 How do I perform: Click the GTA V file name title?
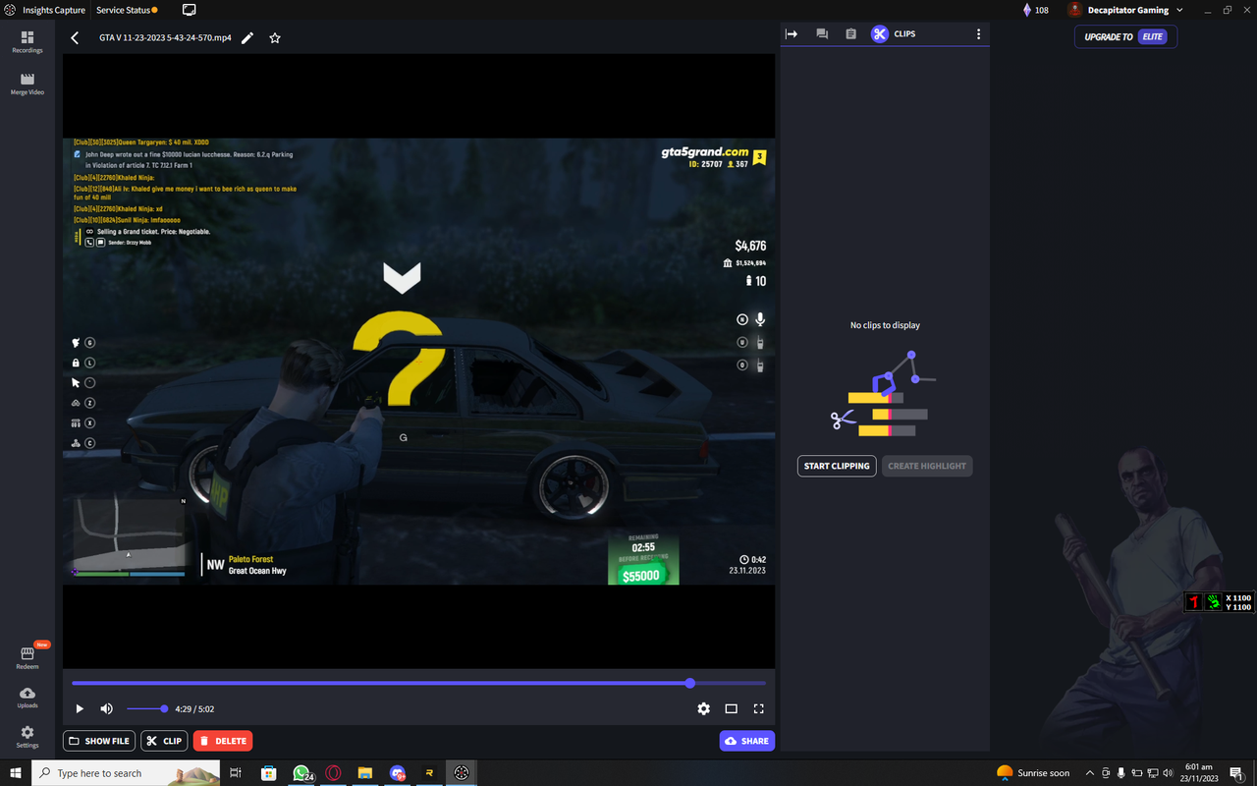click(165, 37)
